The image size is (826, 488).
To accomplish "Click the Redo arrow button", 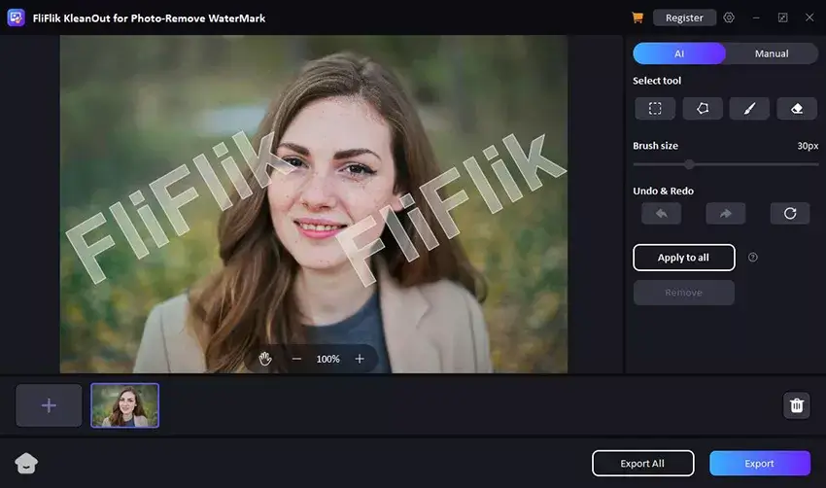I will tap(725, 214).
